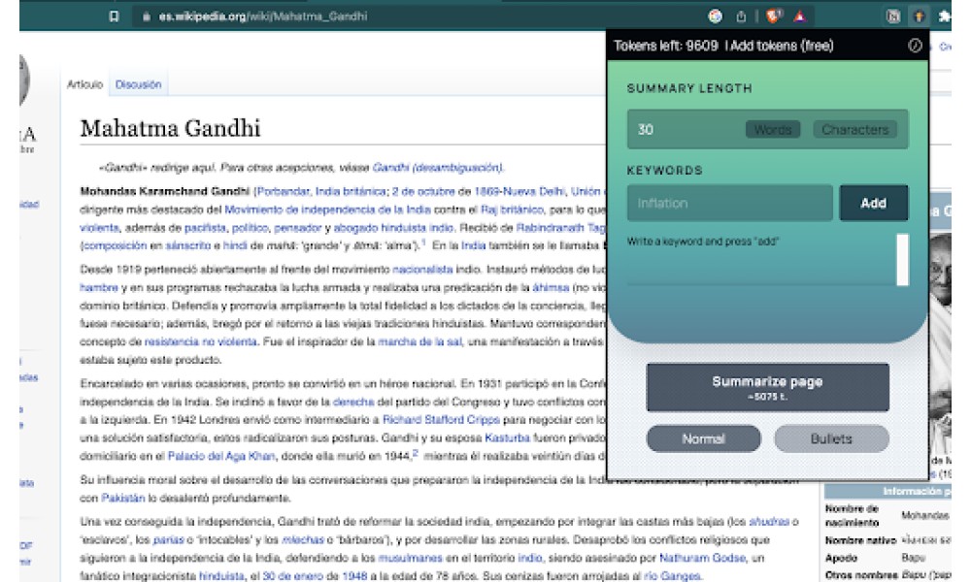The image size is (971, 582).
Task: Click the 'Apodo' infobox label
Action: [x=841, y=558]
